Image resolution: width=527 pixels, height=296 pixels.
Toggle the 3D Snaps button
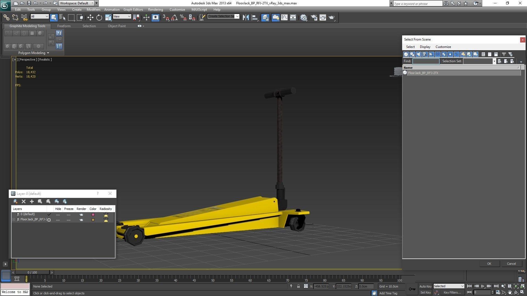pyautogui.click(x=166, y=18)
